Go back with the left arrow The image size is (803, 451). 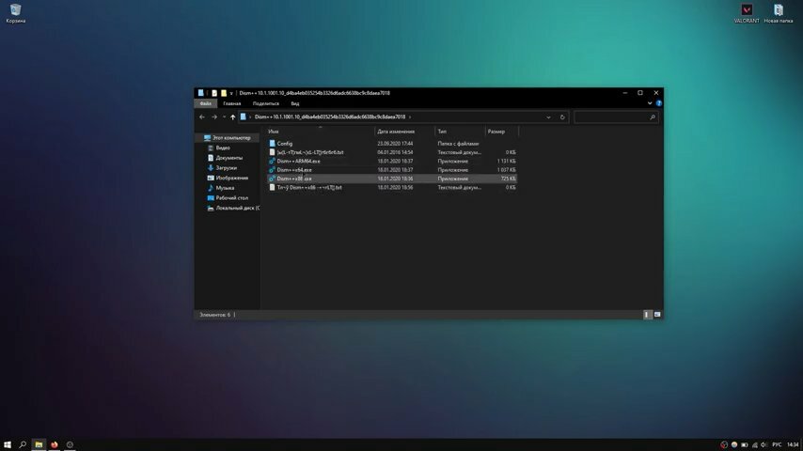[x=202, y=117]
